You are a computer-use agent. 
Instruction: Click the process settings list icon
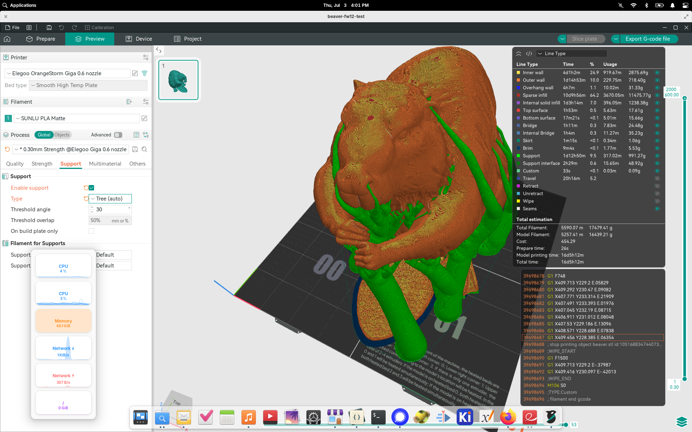pos(136,135)
